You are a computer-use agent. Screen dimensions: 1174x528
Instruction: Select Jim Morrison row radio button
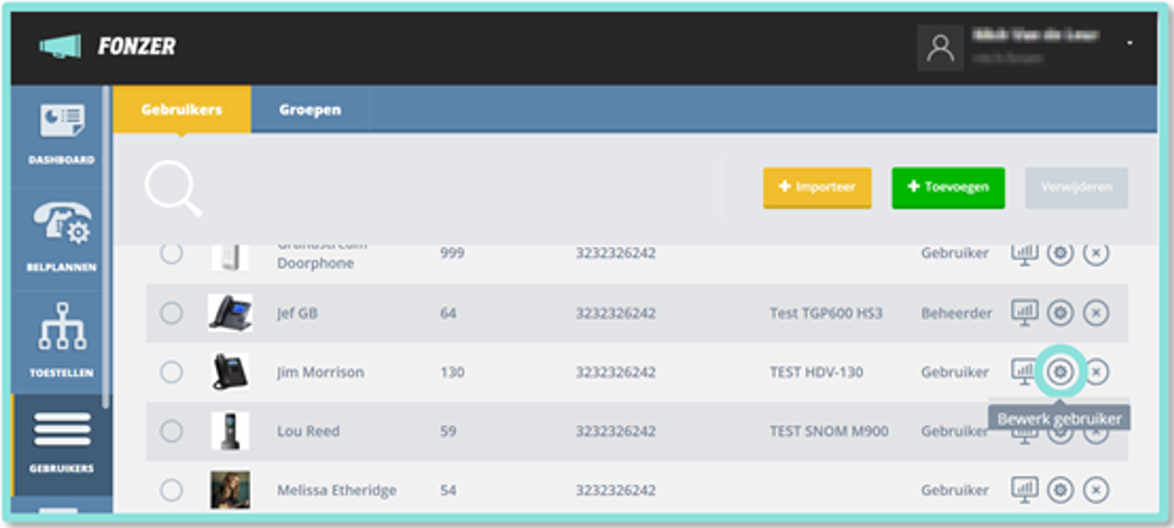tap(172, 372)
